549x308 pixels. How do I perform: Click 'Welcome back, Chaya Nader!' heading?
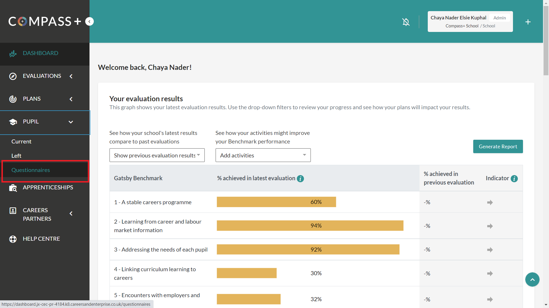(x=145, y=67)
